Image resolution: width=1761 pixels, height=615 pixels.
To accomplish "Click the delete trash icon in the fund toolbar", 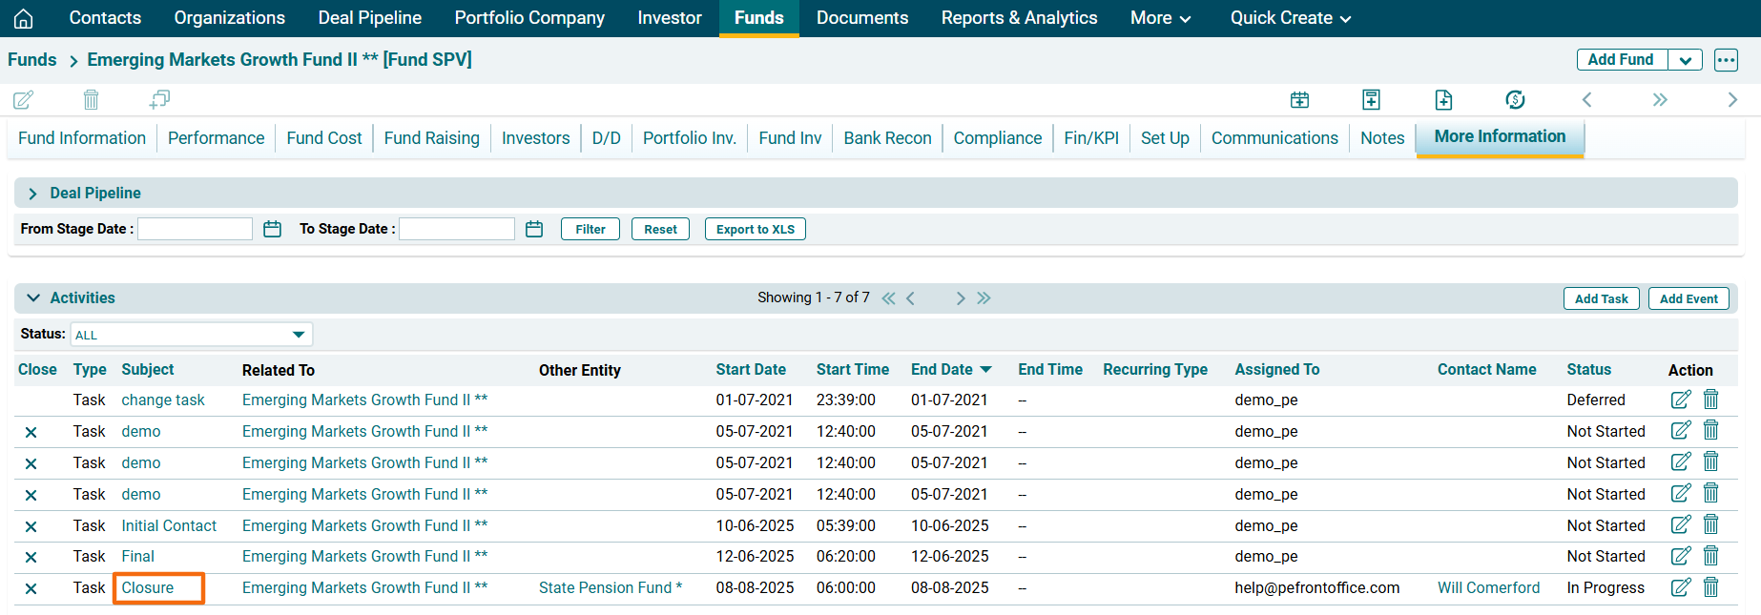I will click(91, 99).
